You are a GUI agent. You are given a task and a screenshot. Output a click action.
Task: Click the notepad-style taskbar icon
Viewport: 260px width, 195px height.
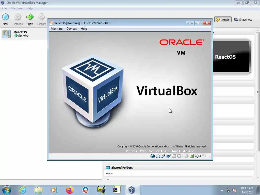(117, 190)
